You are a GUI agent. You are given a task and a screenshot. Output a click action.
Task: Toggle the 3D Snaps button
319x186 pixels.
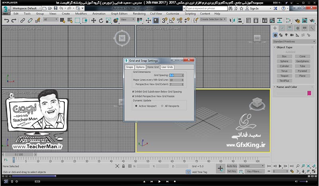click(x=164, y=20)
